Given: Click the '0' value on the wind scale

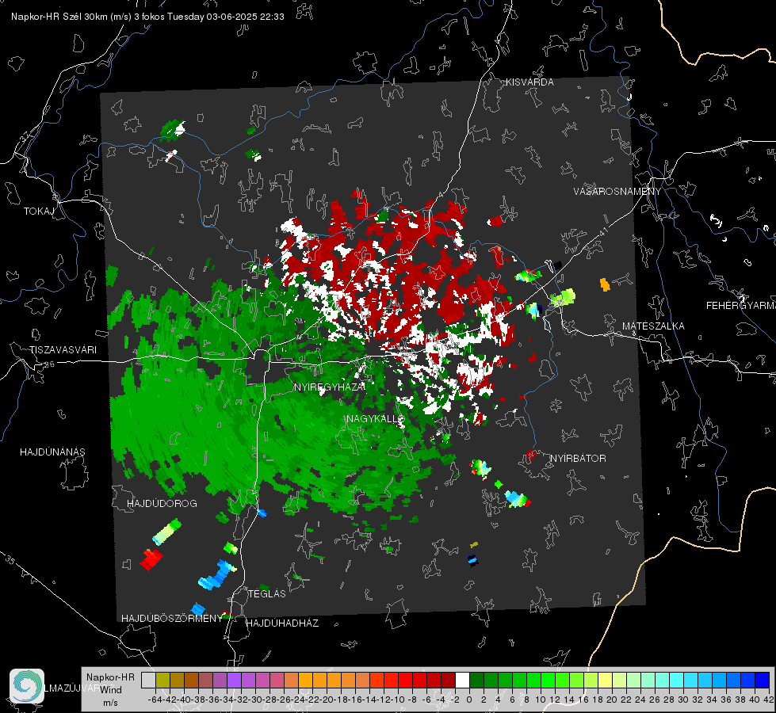Looking at the screenshot, I should pyautogui.click(x=469, y=700).
